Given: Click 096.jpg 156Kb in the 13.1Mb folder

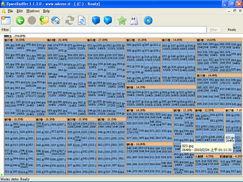Looking at the screenshot, I should [179, 133].
